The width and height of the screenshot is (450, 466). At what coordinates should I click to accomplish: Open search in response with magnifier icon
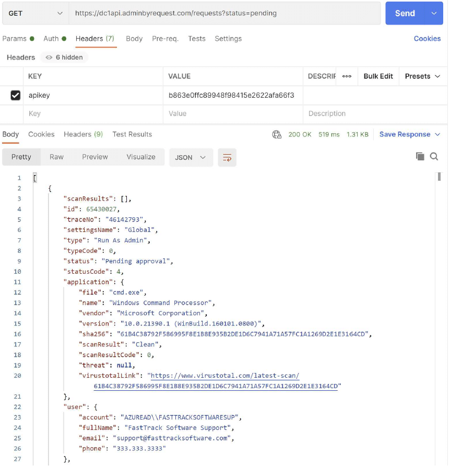(x=434, y=156)
